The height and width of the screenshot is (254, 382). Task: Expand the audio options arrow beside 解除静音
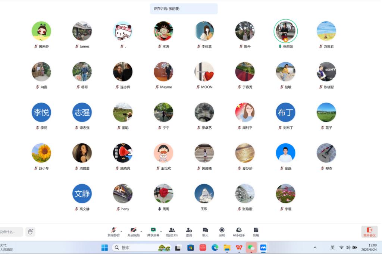(x=121, y=232)
